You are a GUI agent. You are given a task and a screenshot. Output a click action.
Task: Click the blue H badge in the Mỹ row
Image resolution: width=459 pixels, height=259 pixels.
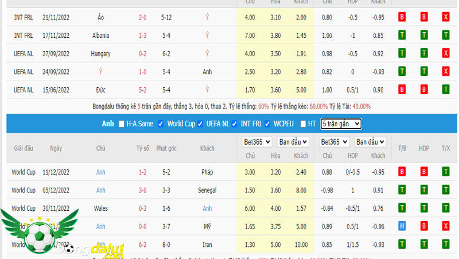pos(402,226)
